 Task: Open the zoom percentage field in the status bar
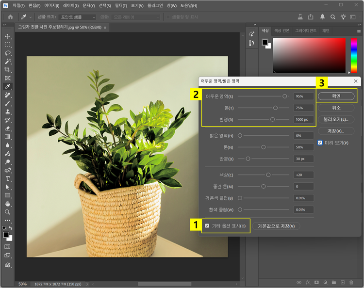pyautogui.click(x=22, y=284)
